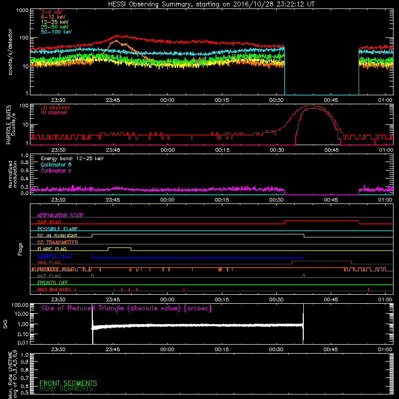Click the "SC TRANSMITTER" flag label
Image resolution: width=399 pixels, height=399 pixels.
(58, 242)
